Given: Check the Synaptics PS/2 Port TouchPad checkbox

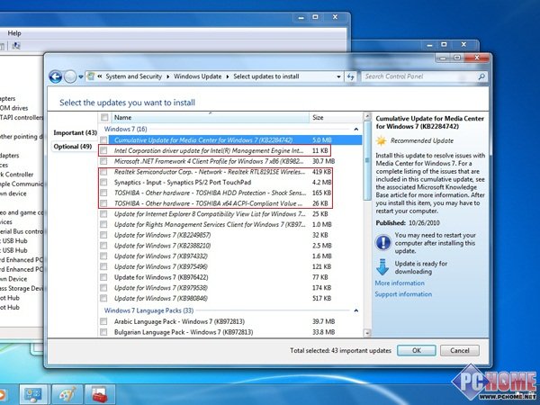Looking at the screenshot, I should pos(103,182).
